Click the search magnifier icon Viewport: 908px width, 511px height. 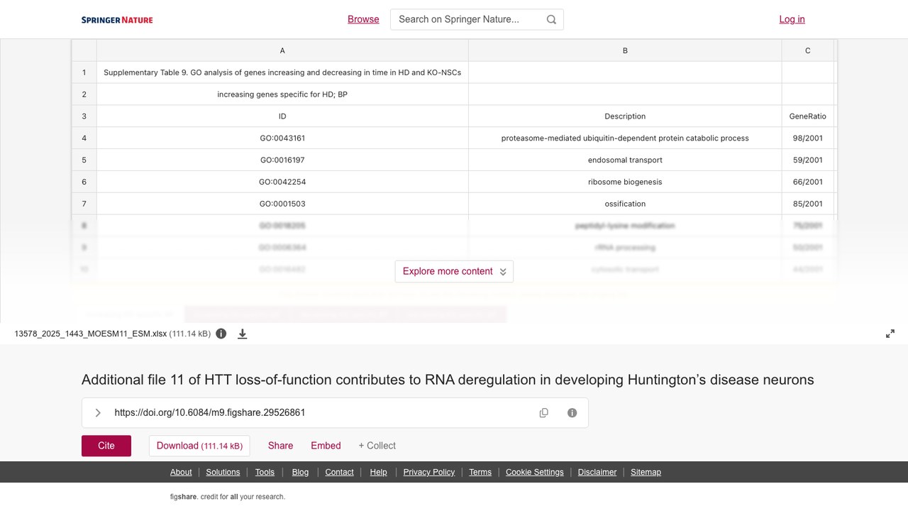pyautogui.click(x=551, y=20)
